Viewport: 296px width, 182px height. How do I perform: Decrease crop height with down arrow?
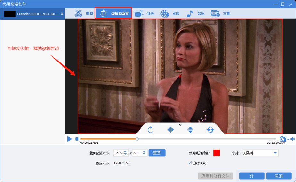point(144,154)
